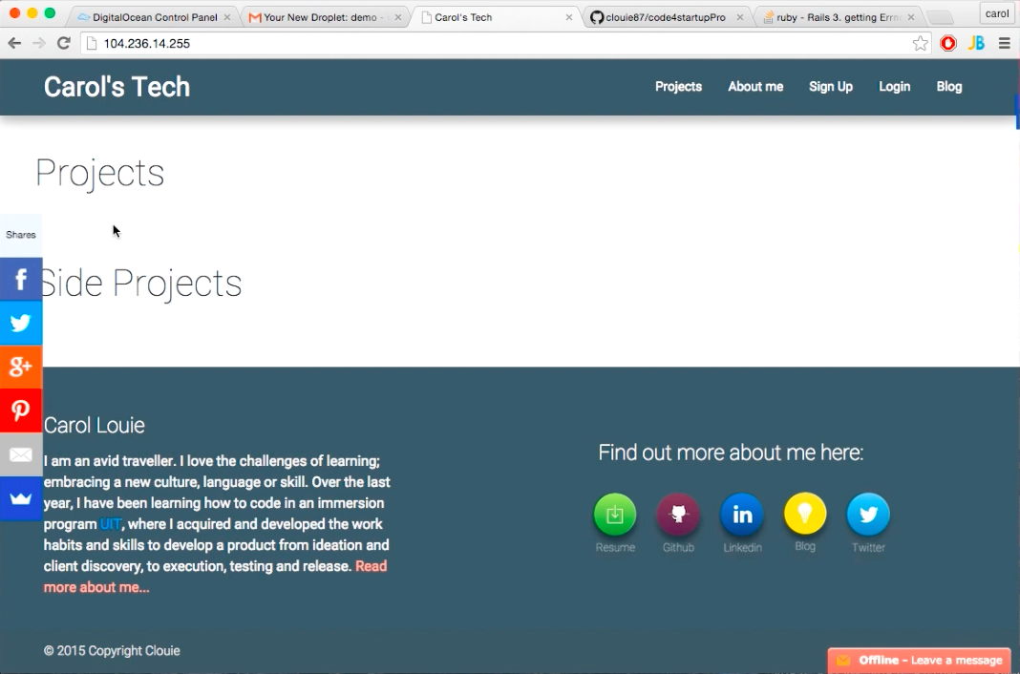Image resolution: width=1020 pixels, height=674 pixels.
Task: Switch to clouie87/code4startupPro GitHub tab
Action: coord(666,17)
